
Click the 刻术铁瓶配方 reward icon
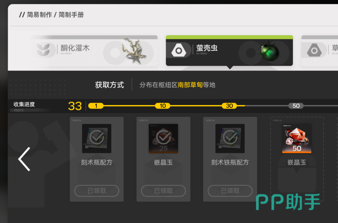click(230, 139)
